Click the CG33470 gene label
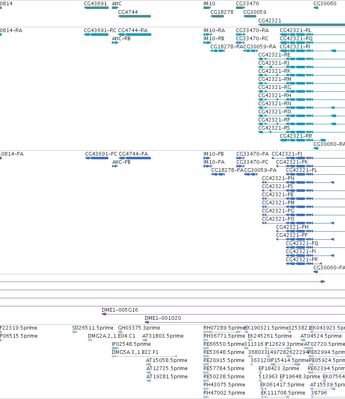This screenshot has height=399, width=345. click(248, 4)
